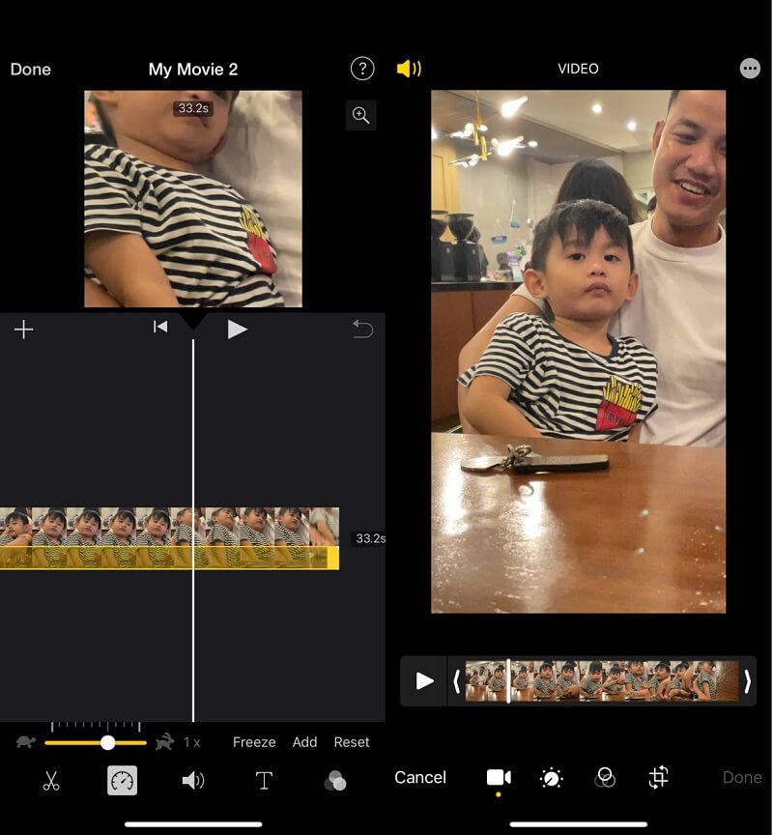Switch to the adjust exposure tab
Screen dimensions: 773x835
pyautogui.click(x=552, y=778)
